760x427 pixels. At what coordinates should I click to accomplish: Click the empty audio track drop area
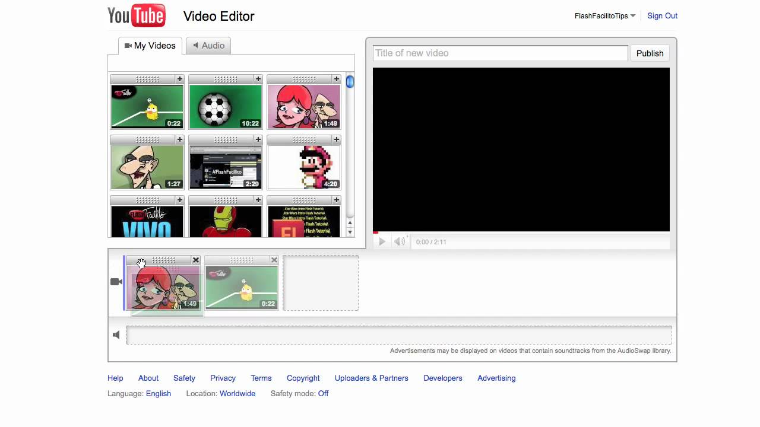399,335
